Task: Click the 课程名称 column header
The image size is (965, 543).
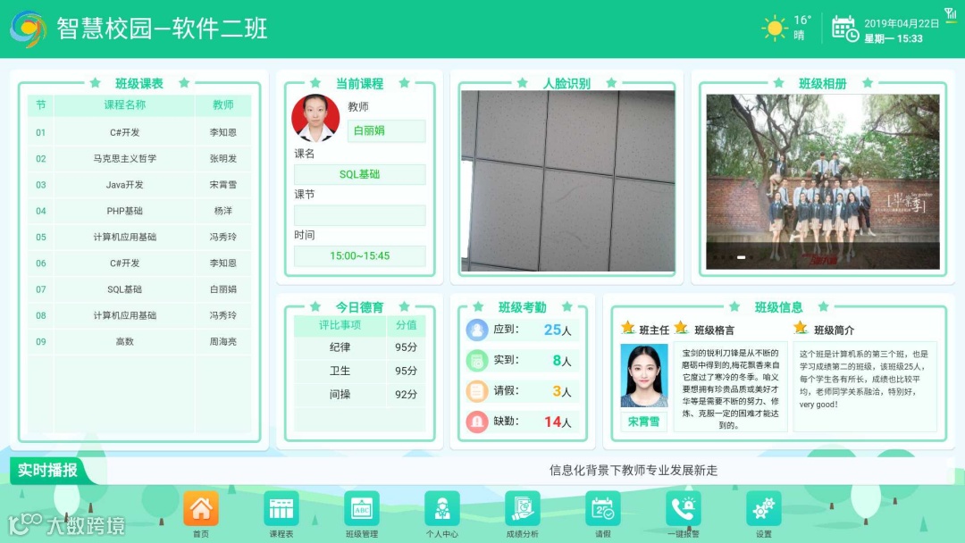Action: click(x=125, y=105)
